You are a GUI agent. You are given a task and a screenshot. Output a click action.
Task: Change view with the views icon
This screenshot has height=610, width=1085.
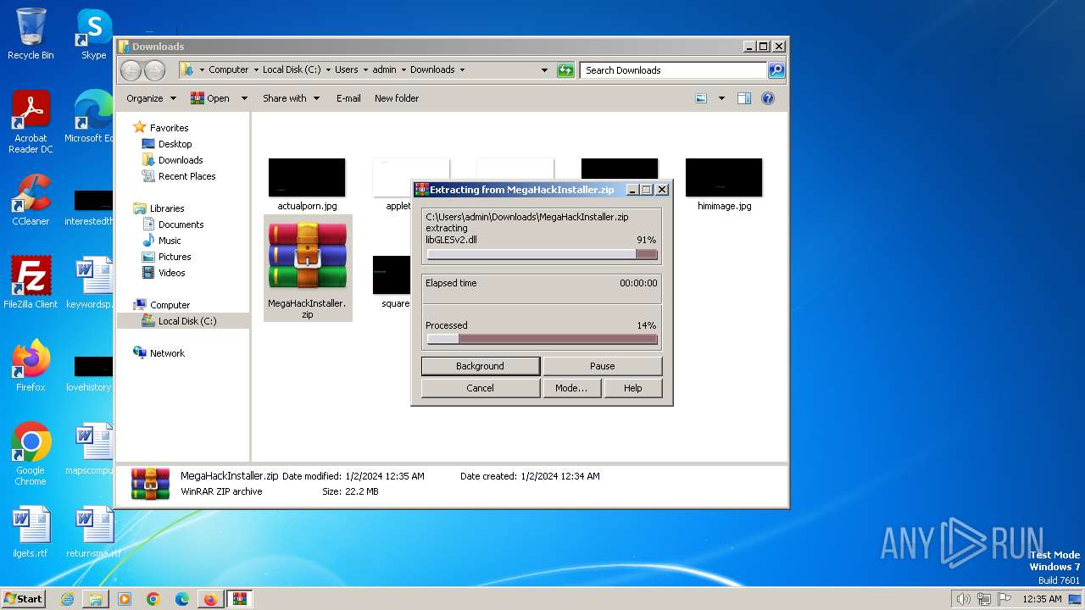pyautogui.click(x=701, y=98)
